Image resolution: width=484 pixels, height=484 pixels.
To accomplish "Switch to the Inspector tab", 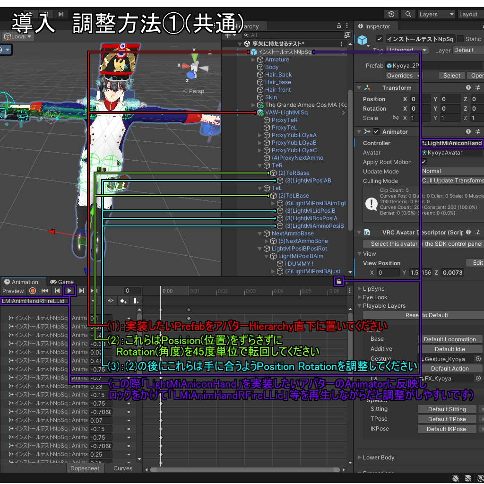I will (374, 26).
